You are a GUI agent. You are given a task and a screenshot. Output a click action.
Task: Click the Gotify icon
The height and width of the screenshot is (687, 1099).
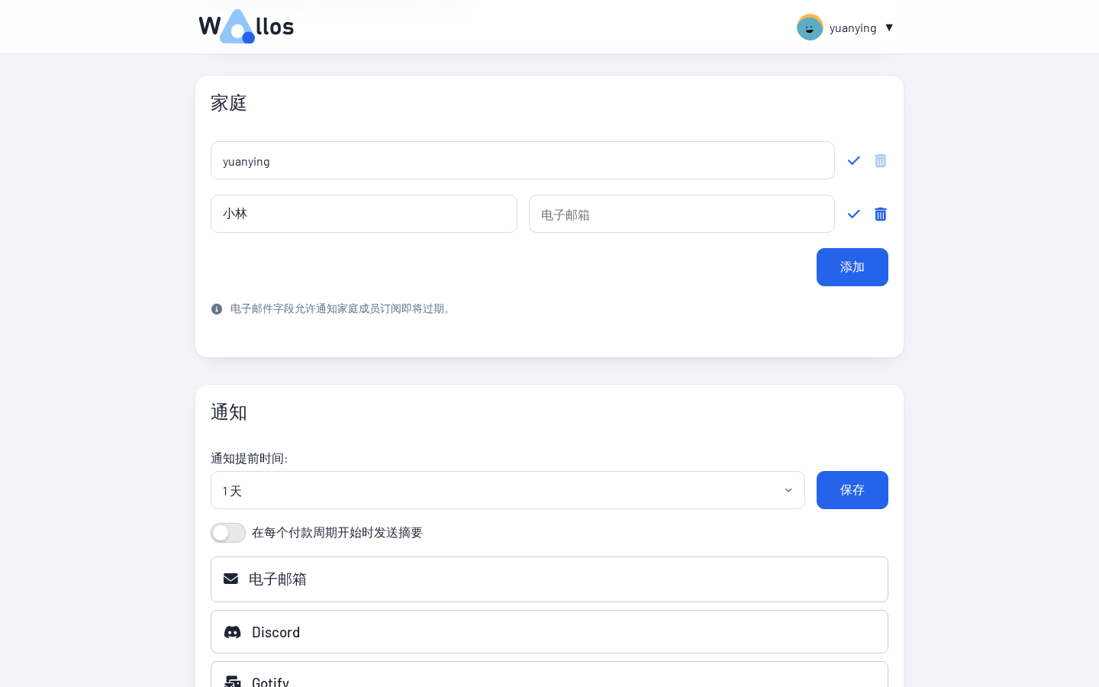(x=233, y=681)
